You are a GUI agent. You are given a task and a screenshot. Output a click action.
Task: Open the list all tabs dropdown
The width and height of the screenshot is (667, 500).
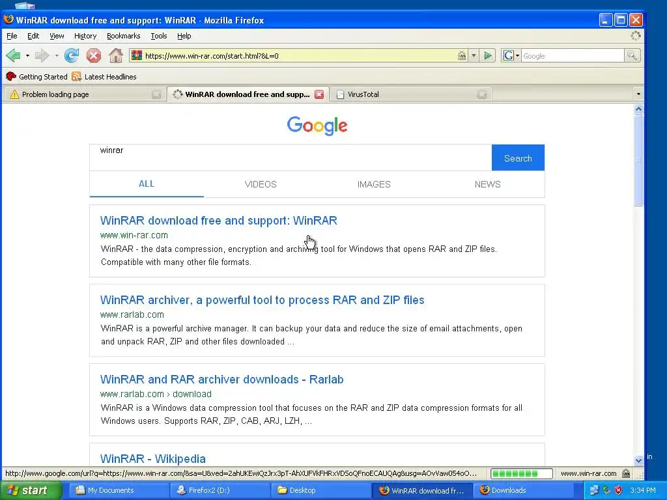coord(638,94)
